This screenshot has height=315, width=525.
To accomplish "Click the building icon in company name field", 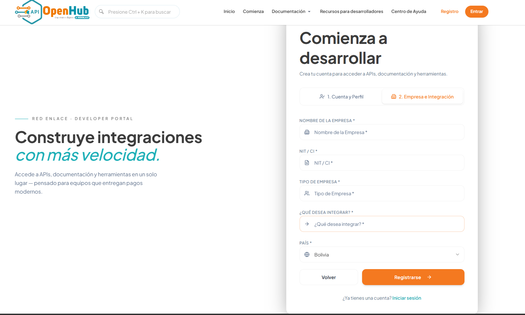I will point(307,132).
